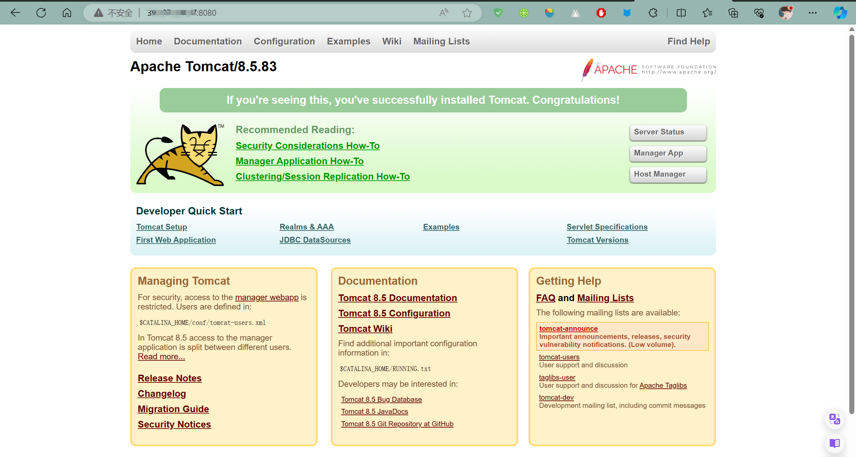Viewport: 856px width, 457px height.
Task: Open the extensions puzzle icon
Action: [653, 13]
